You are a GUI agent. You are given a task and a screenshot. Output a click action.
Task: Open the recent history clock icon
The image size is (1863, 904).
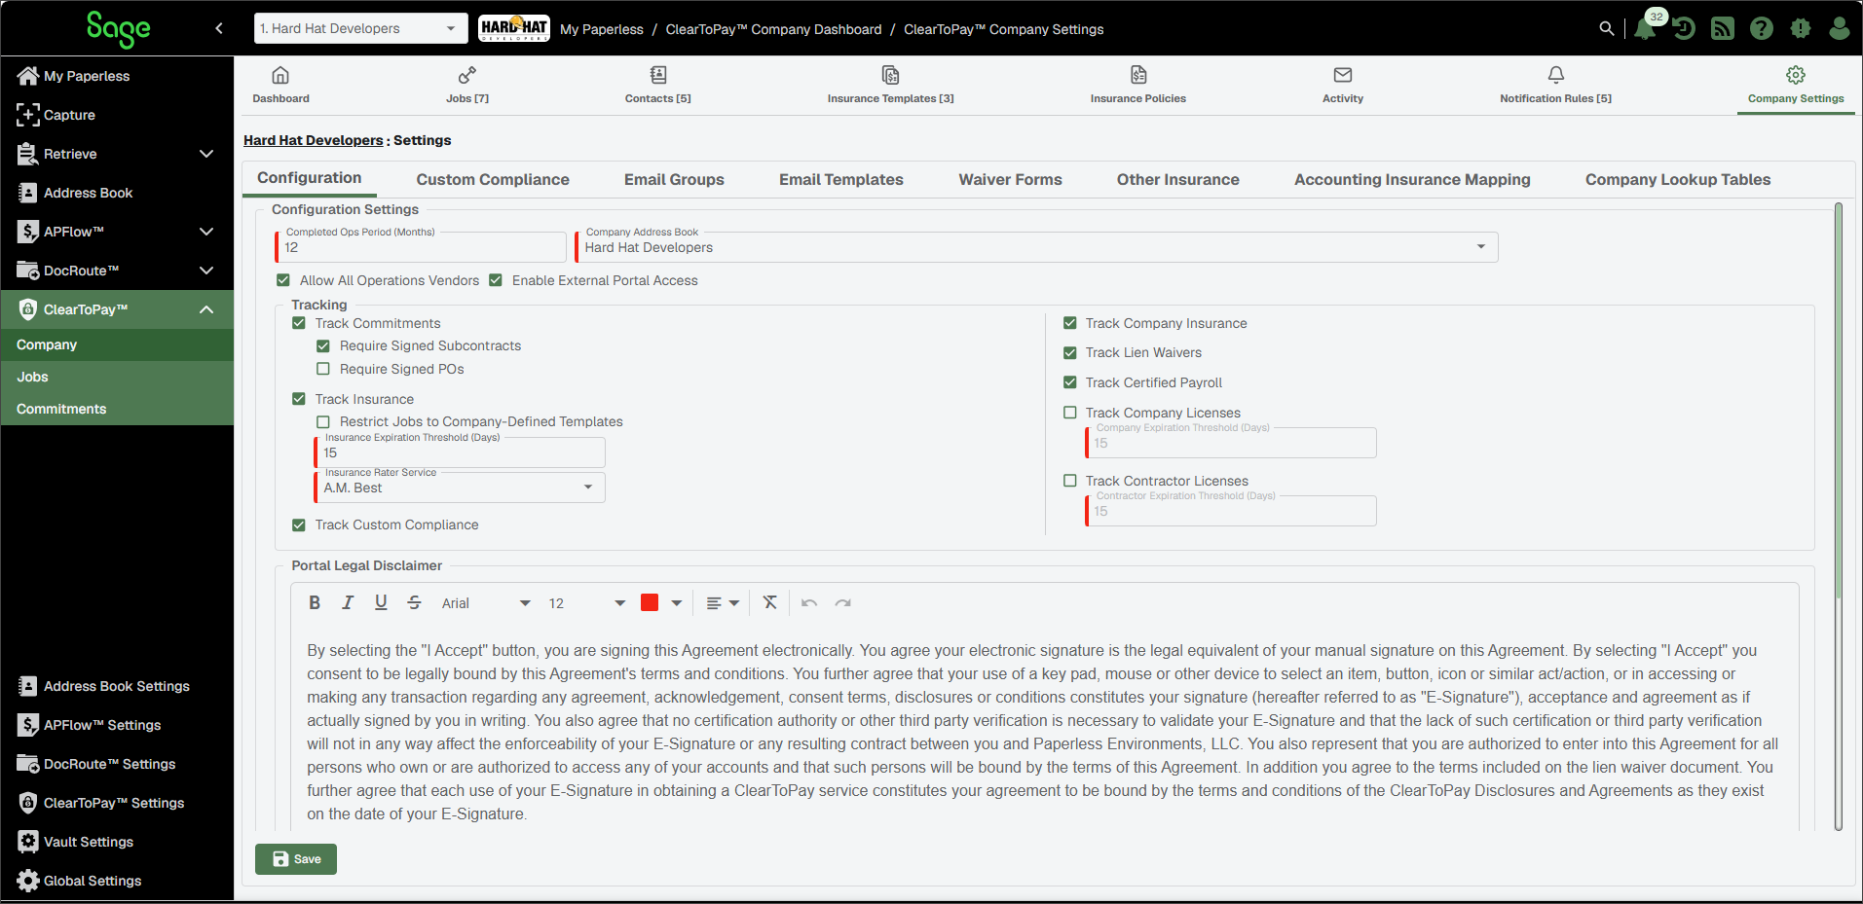(1684, 29)
